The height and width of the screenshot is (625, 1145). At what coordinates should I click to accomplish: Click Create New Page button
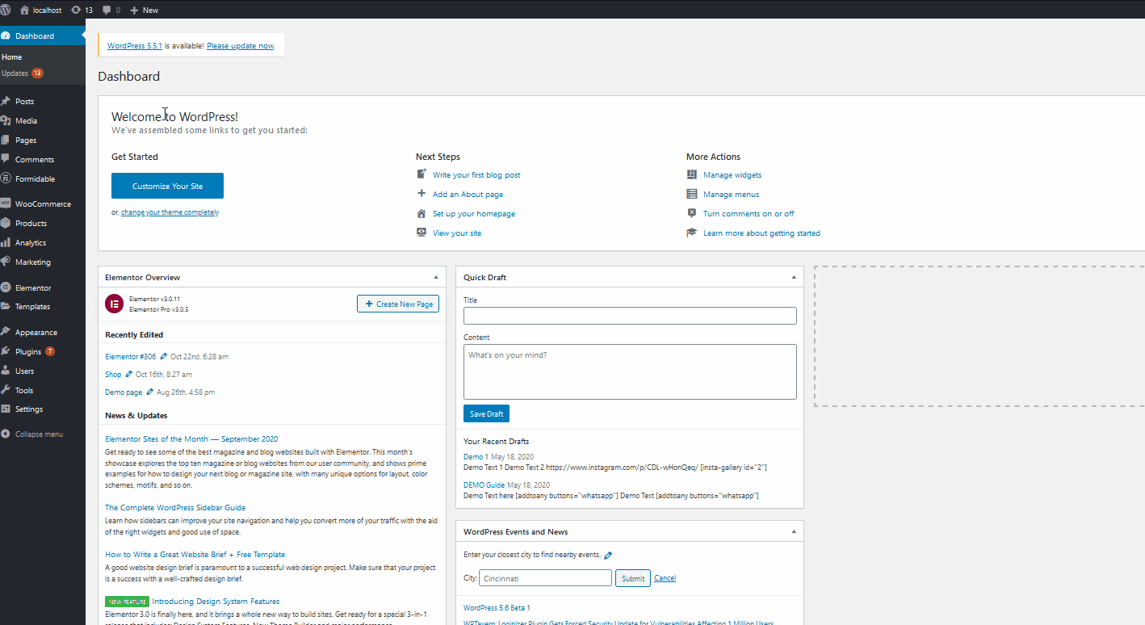tap(398, 304)
